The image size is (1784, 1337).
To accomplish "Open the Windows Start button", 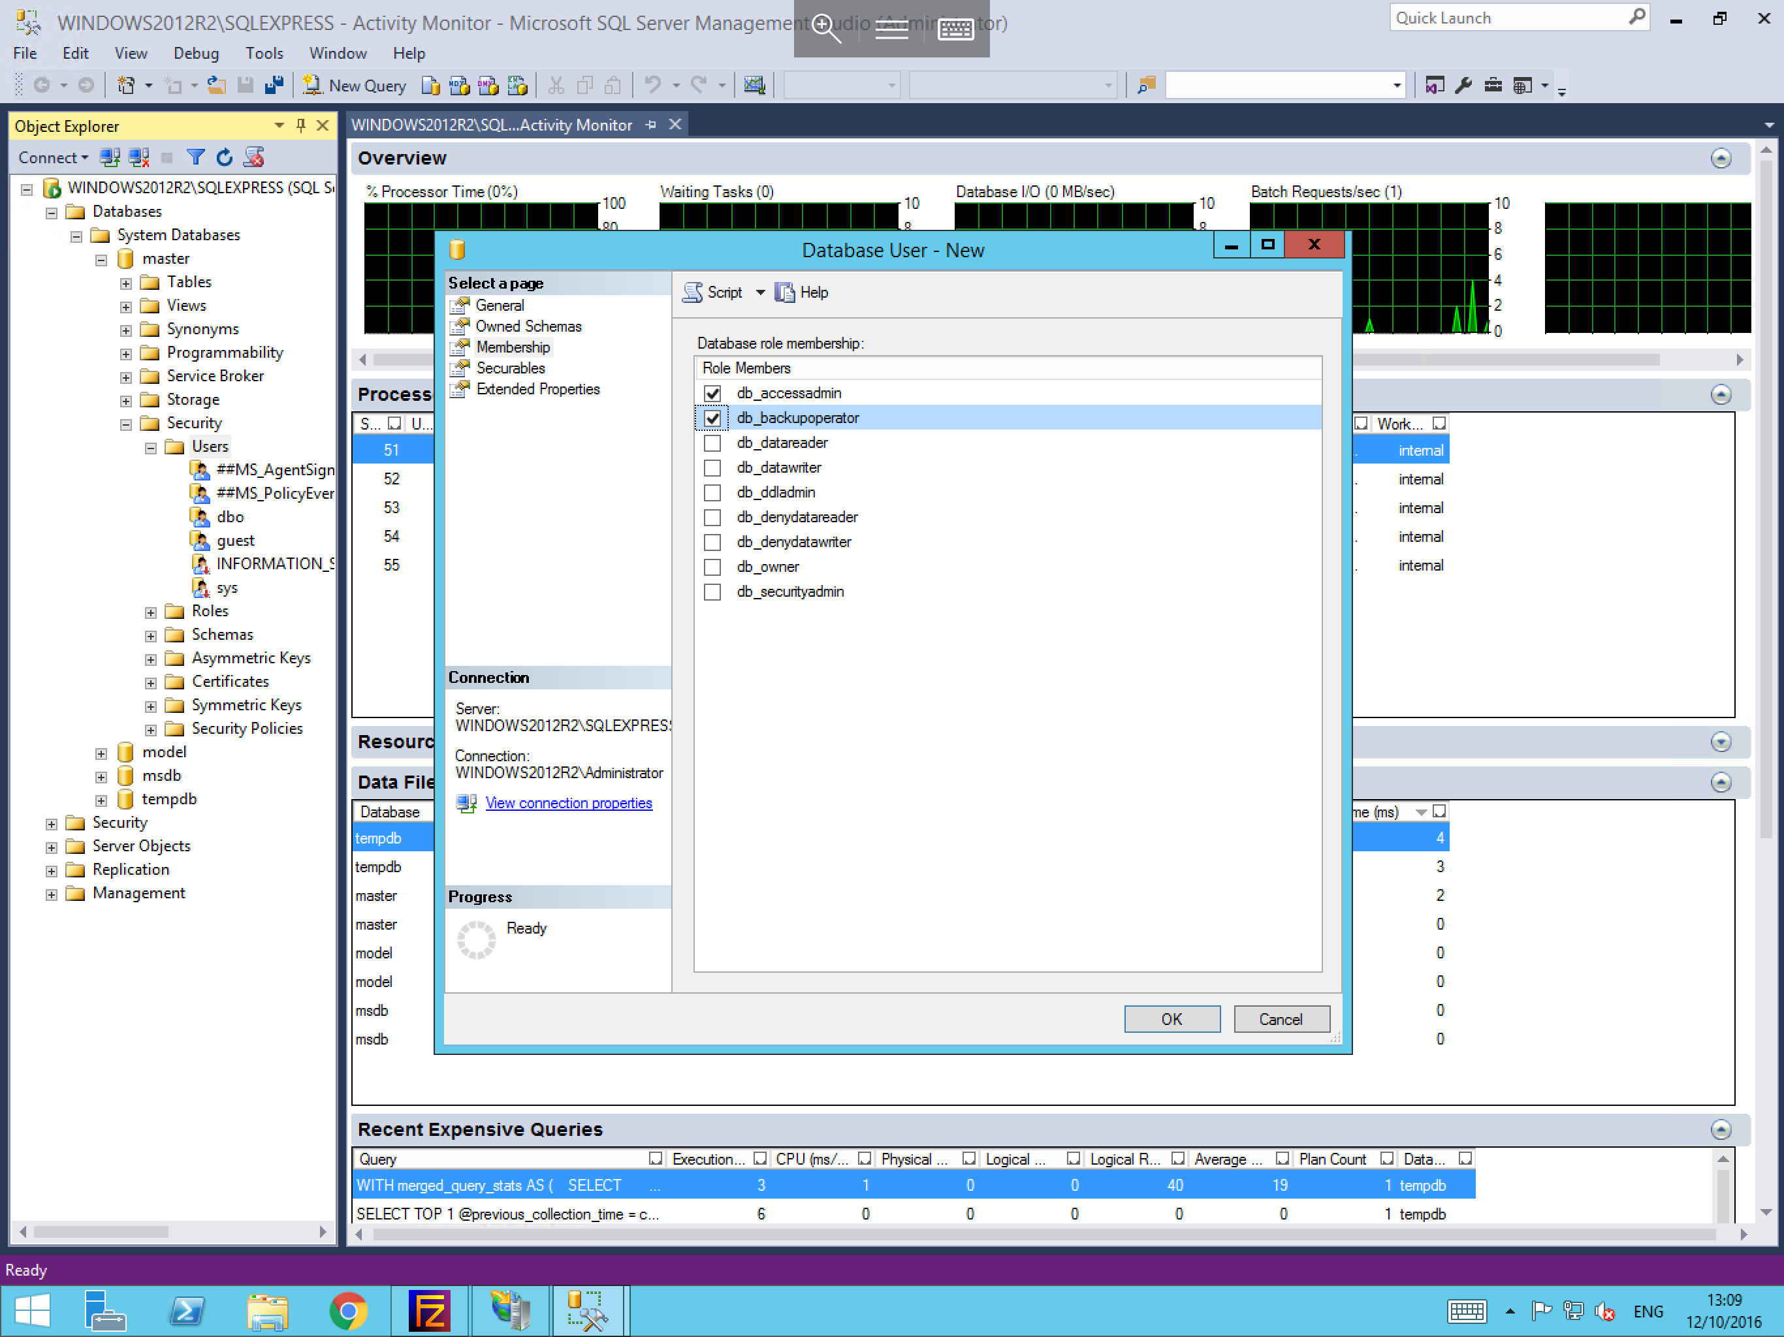I will (32, 1310).
